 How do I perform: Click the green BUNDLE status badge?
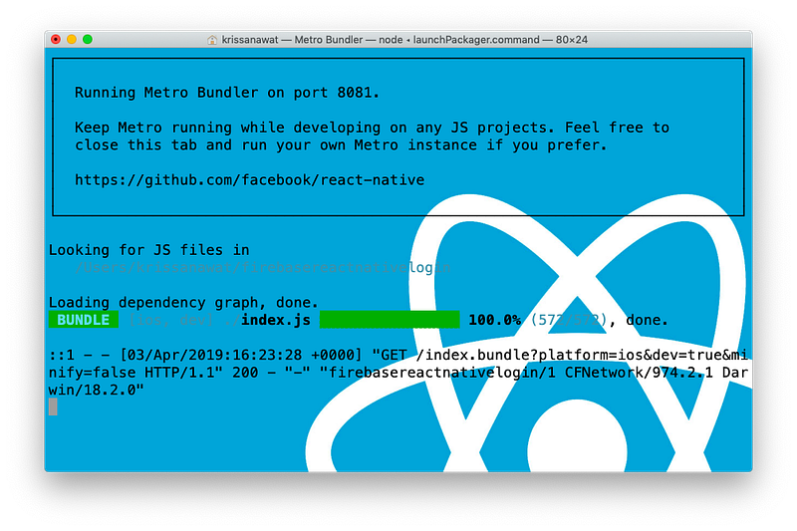pyautogui.click(x=83, y=320)
